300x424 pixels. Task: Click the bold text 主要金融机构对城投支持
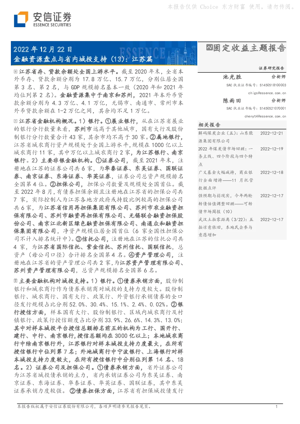[x=54, y=281]
